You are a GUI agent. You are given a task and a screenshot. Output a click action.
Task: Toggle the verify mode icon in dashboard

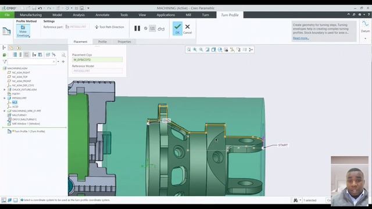click(152, 28)
